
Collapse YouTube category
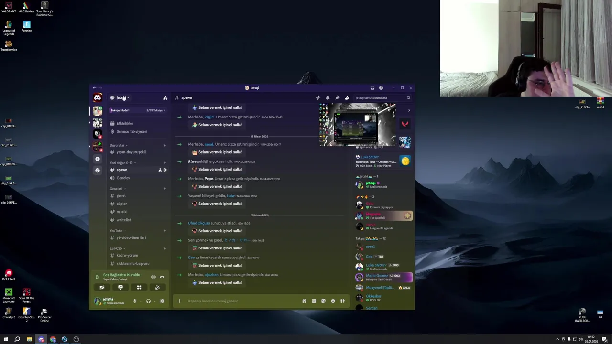point(118,231)
